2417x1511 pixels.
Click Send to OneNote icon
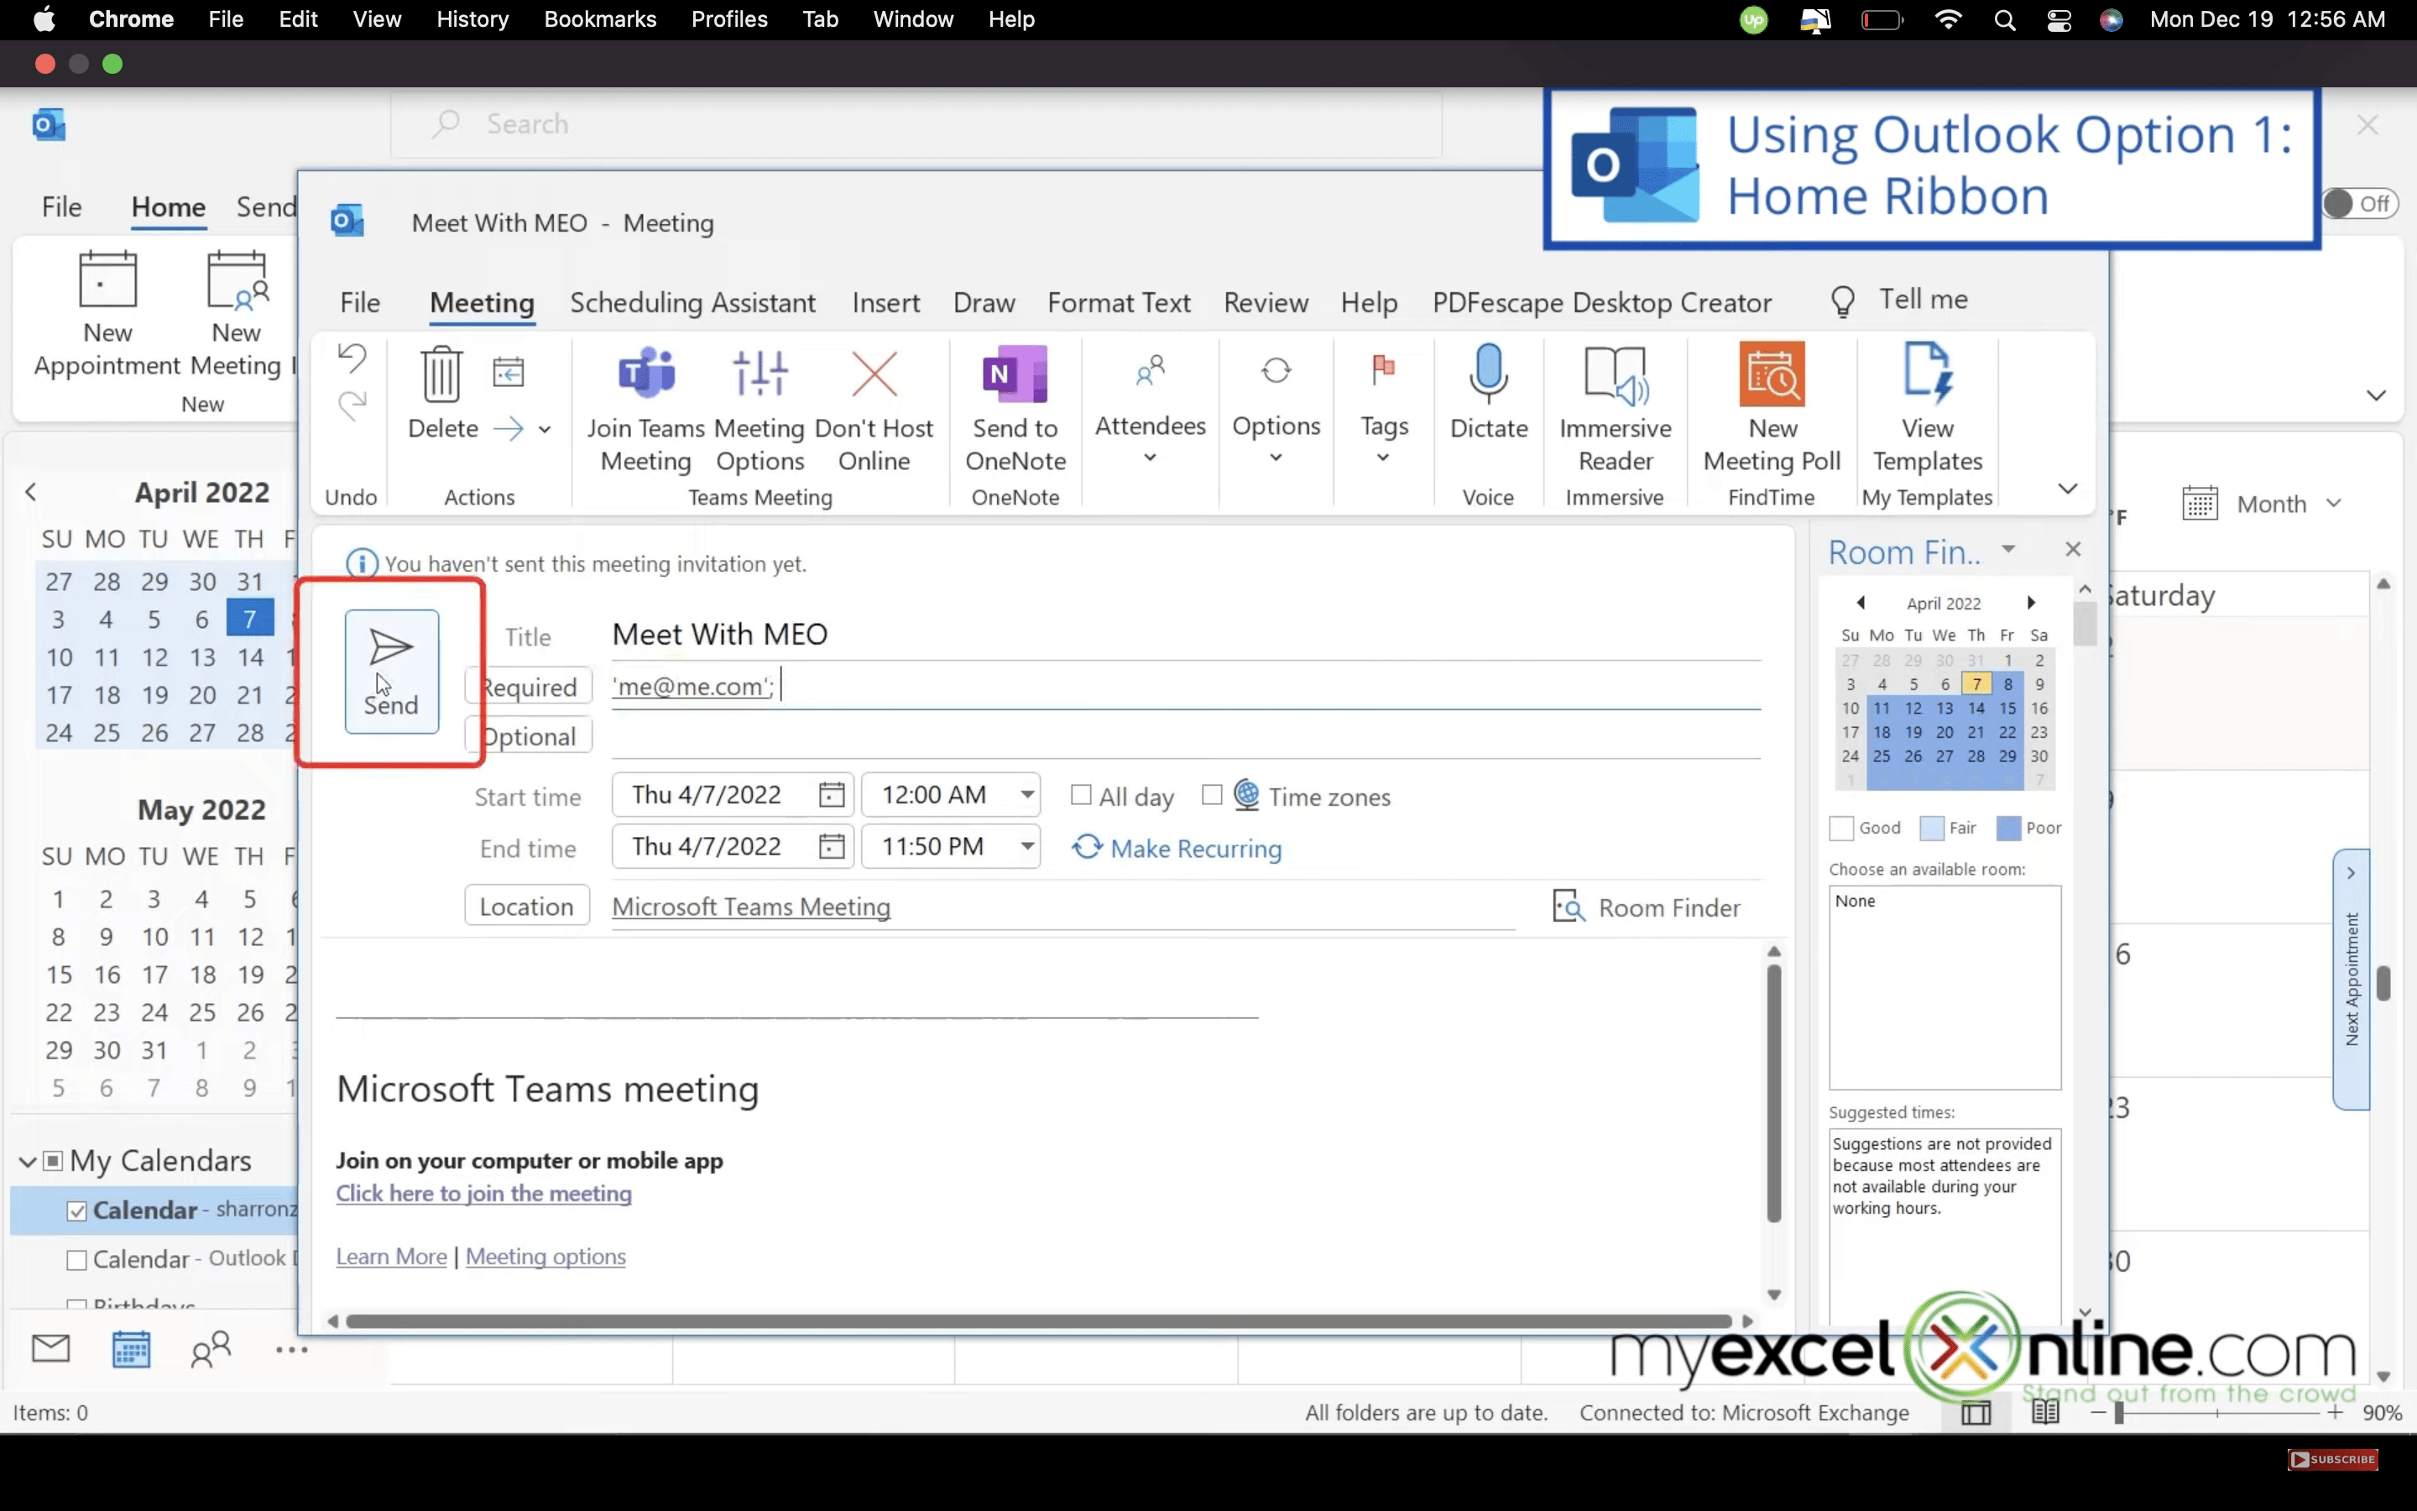click(x=1015, y=374)
